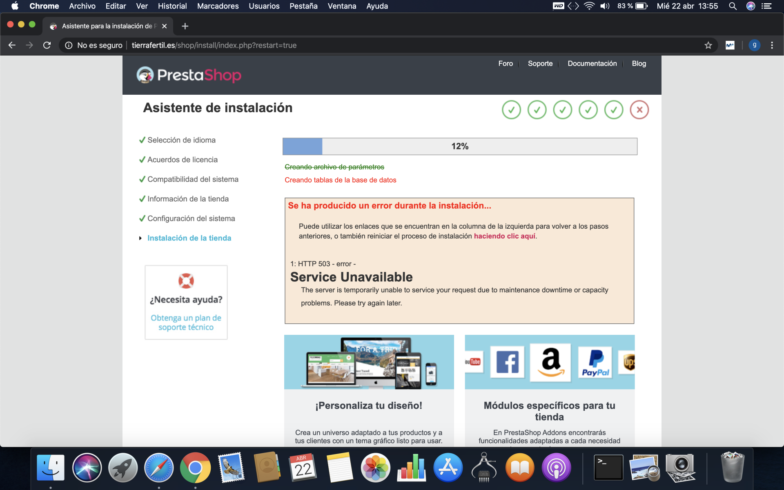Click the first green completed step circle
This screenshot has height=490, width=784.
(x=511, y=110)
